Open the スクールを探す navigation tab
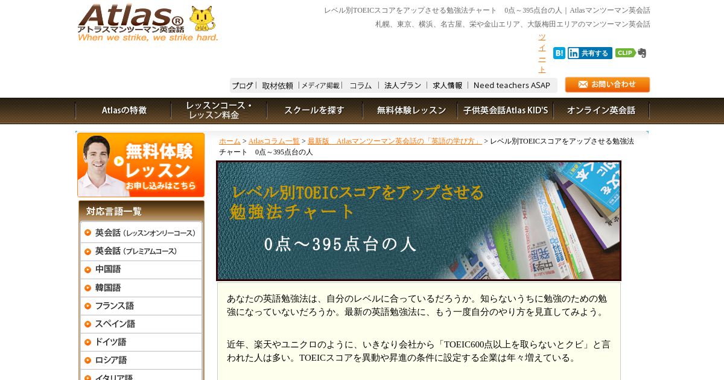 click(314, 110)
